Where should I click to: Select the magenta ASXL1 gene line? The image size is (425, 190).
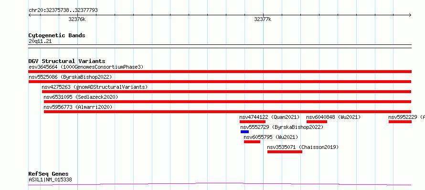click(x=220, y=184)
